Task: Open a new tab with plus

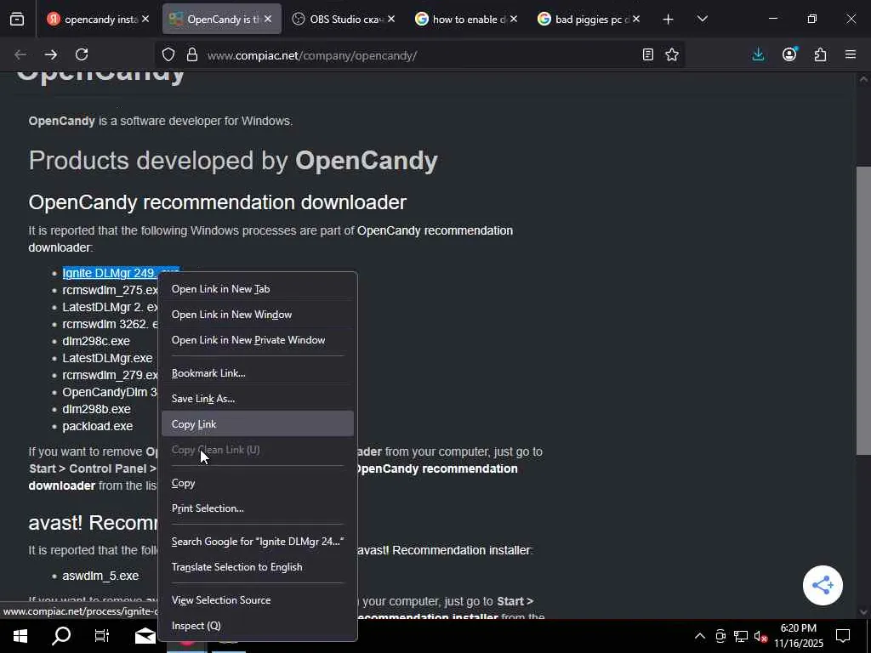Action: pyautogui.click(x=669, y=20)
